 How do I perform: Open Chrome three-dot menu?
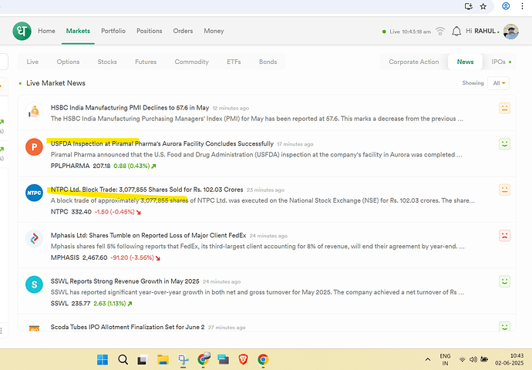522,6
